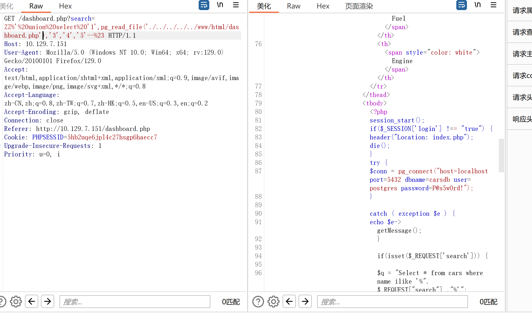Click the 'header("Location: index.php");' line
This screenshot has height=313, width=532.
421,137
